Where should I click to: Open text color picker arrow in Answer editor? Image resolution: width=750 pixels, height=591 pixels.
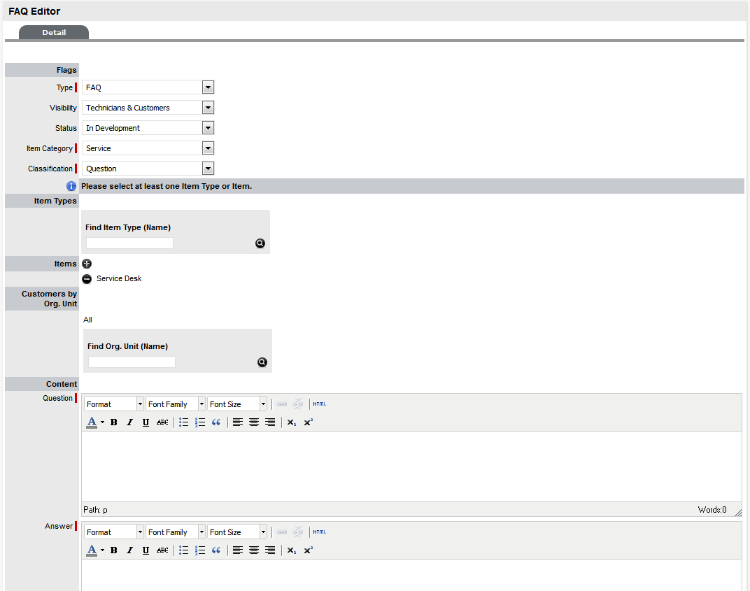(102, 550)
